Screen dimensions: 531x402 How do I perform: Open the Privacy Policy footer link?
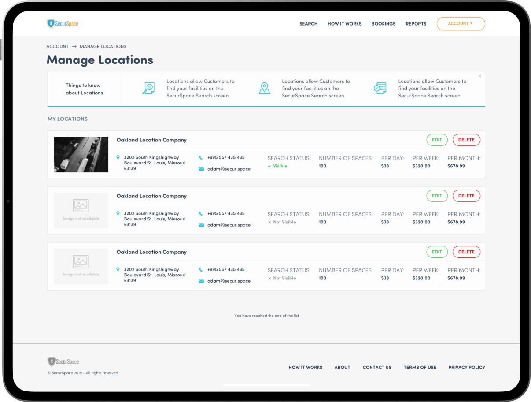[x=466, y=368]
